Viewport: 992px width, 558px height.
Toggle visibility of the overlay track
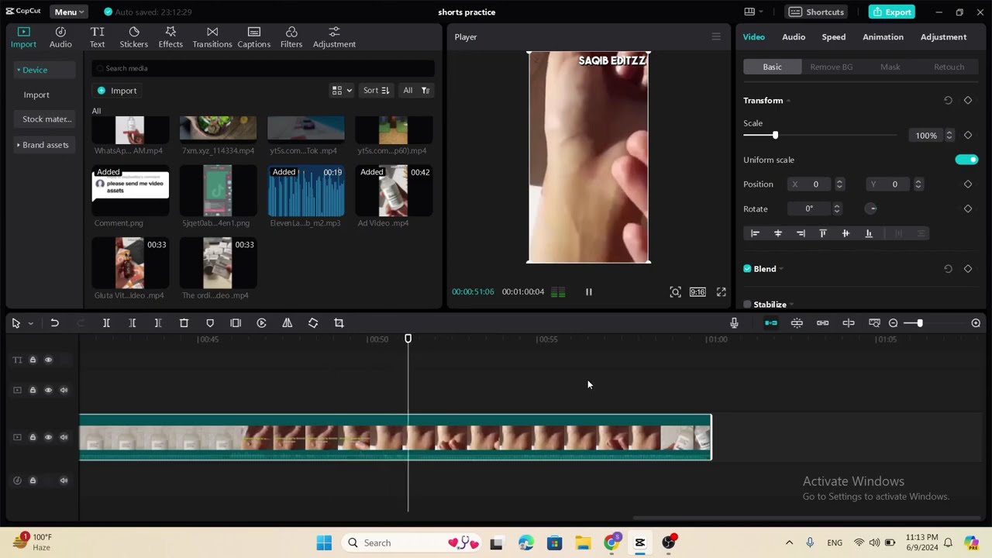click(48, 390)
